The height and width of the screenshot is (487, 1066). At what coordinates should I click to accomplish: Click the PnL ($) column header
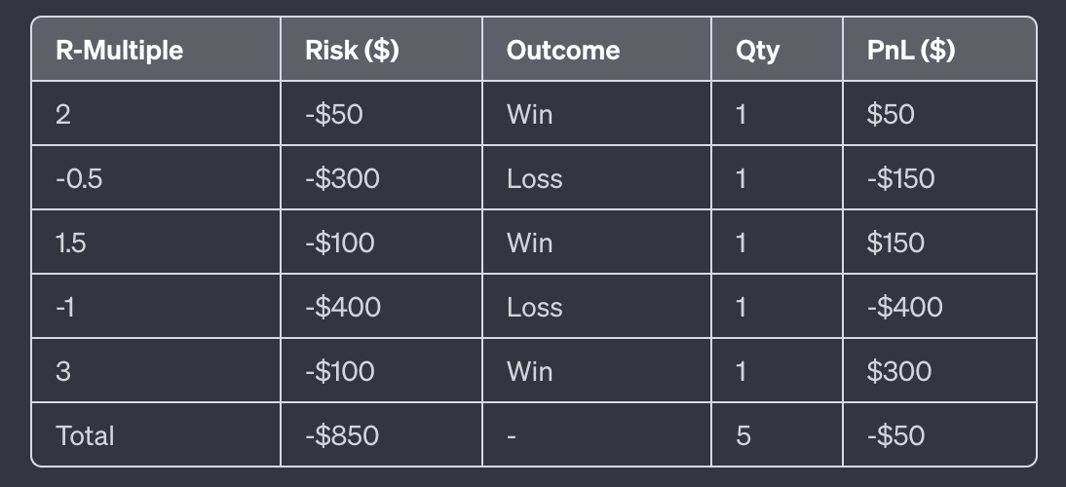point(911,51)
